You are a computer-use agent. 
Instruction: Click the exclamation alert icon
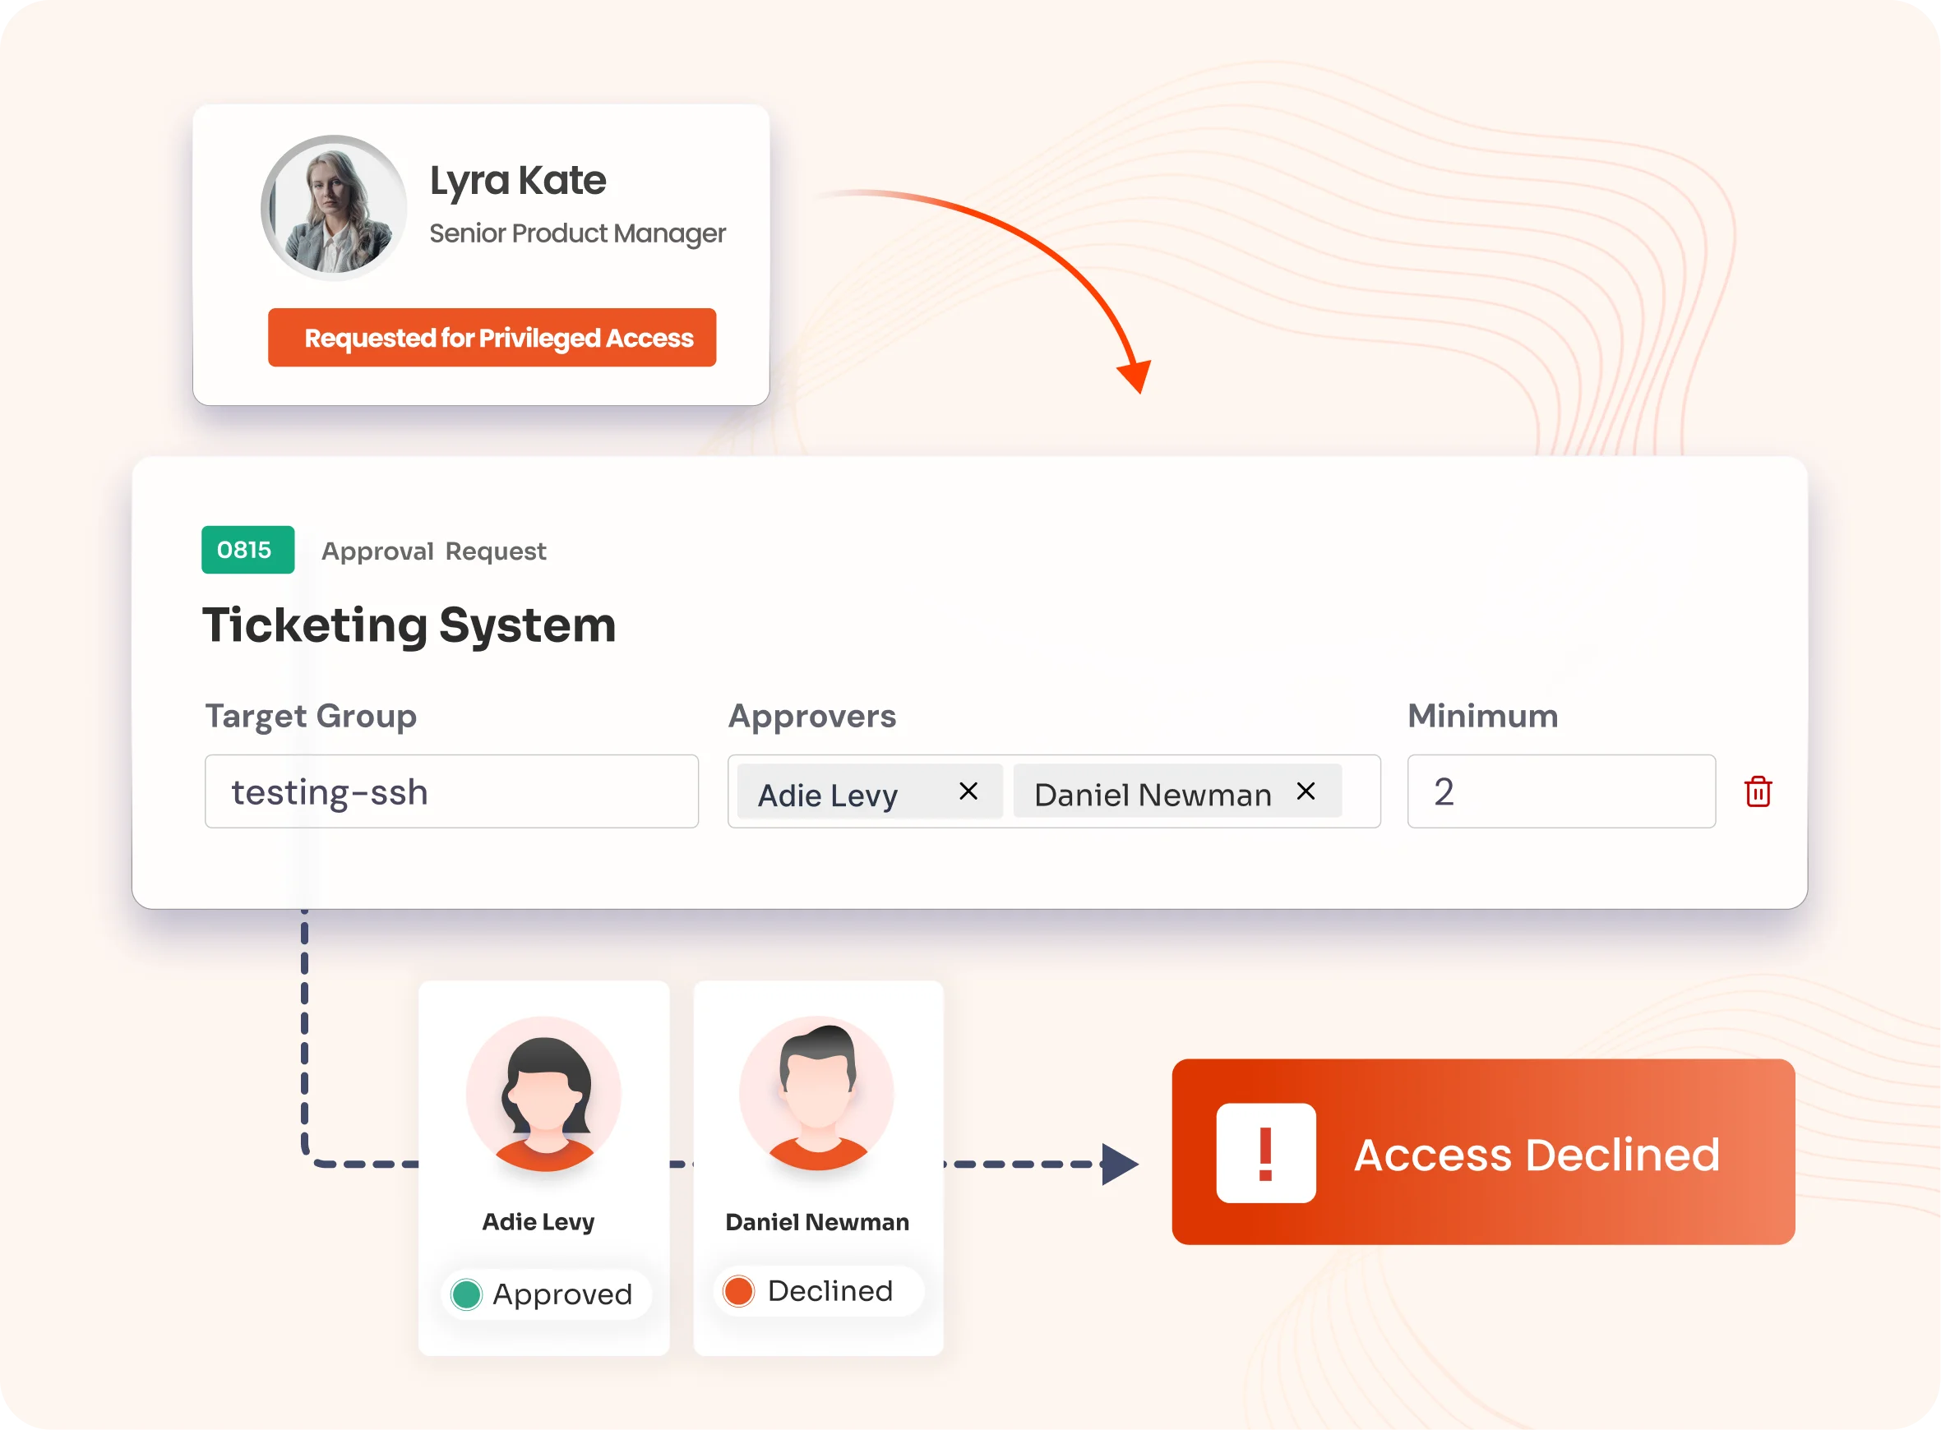point(1265,1153)
